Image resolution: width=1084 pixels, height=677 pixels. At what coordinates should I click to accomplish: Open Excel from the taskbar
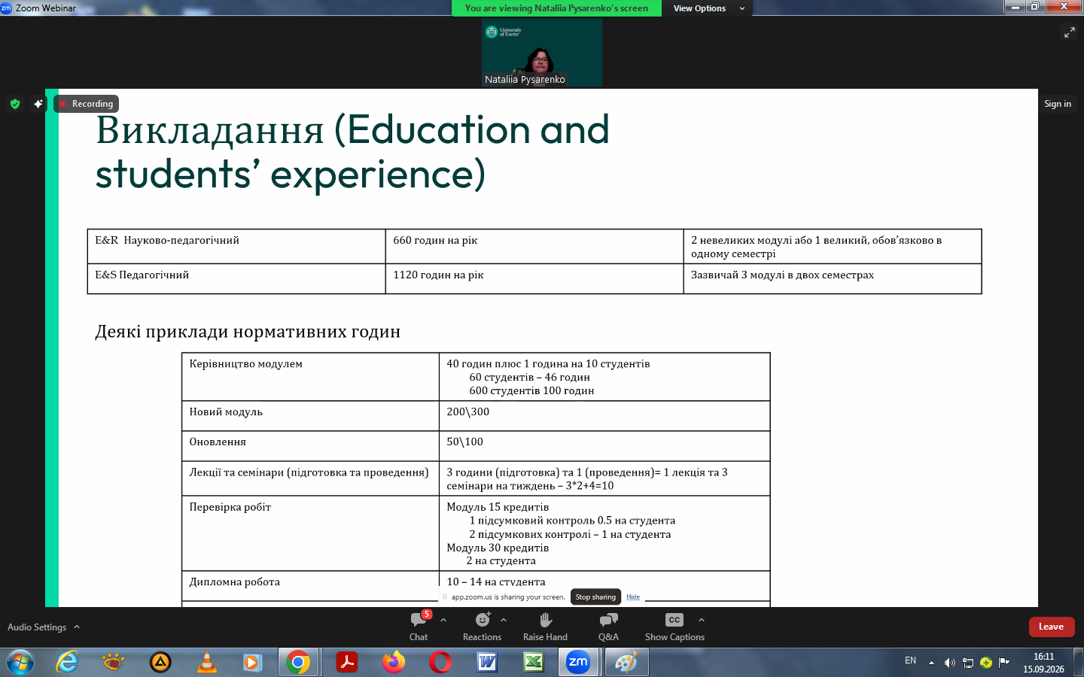pyautogui.click(x=534, y=663)
